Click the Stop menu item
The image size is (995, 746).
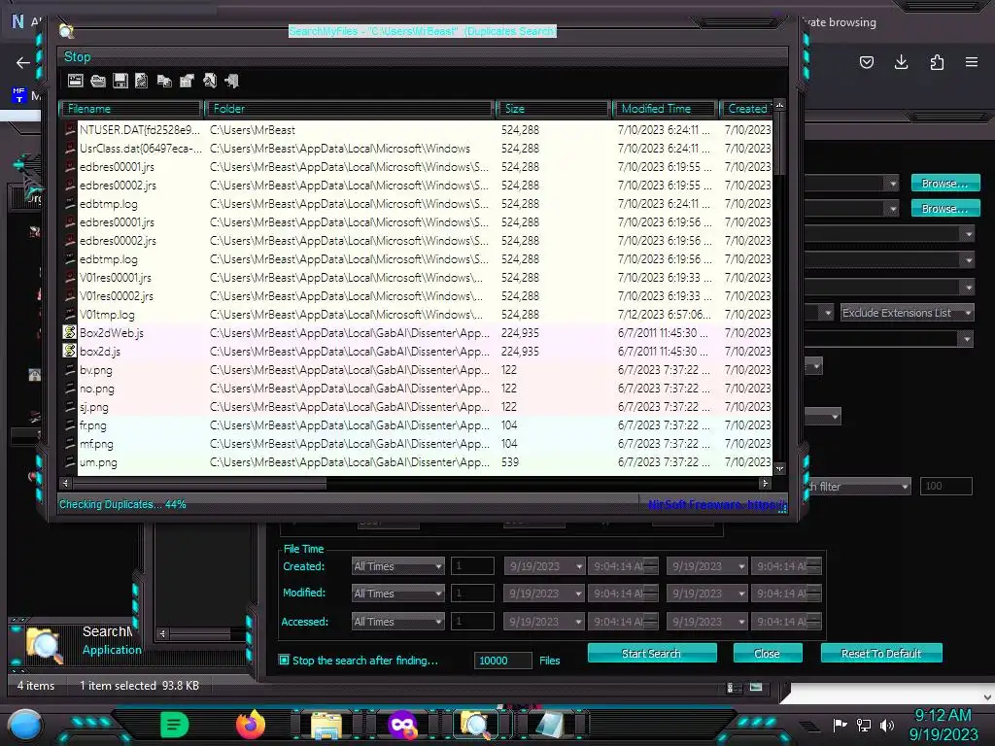(78, 56)
